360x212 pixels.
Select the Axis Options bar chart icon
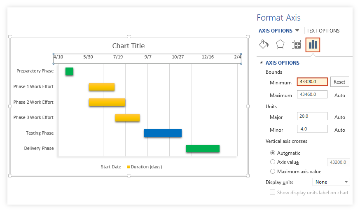[x=313, y=44]
